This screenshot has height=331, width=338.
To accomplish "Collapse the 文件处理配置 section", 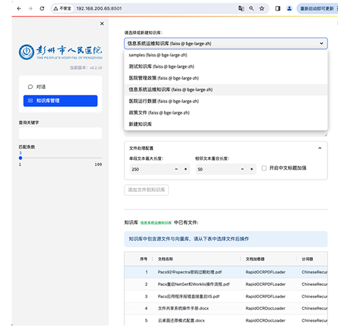I will 320,147.
